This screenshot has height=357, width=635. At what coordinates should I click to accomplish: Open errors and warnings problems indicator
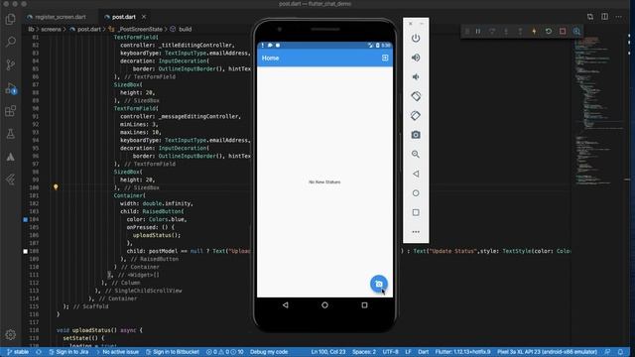click(x=225, y=352)
